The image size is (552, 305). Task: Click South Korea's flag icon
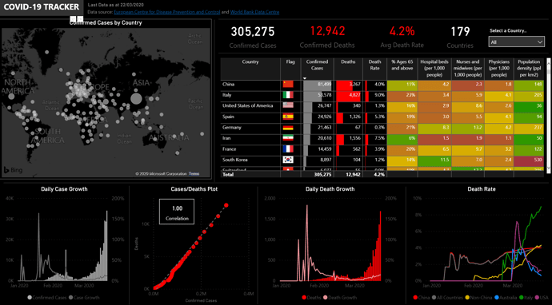click(x=288, y=160)
